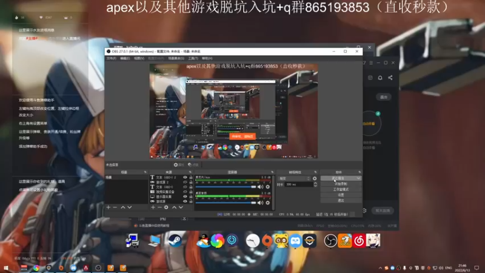
Task: Open dropdown arrow on the streaming button
Action: [x=358, y=178]
